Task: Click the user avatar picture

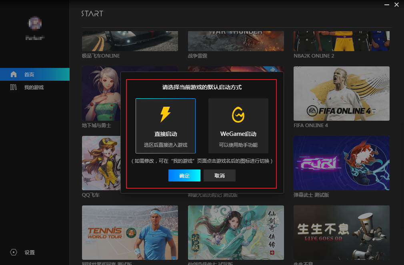Action: click(x=34, y=23)
